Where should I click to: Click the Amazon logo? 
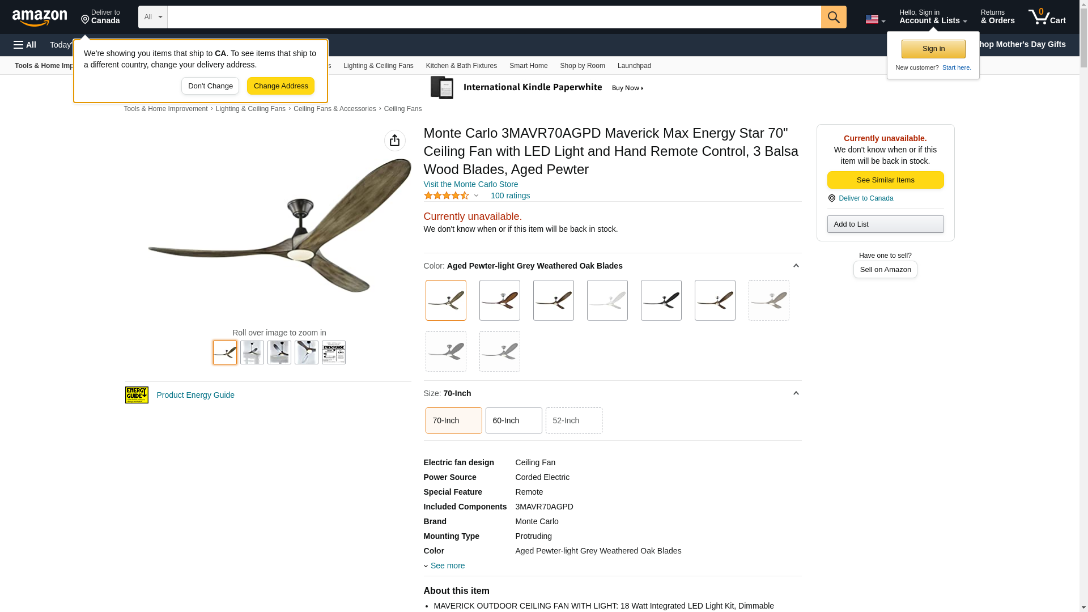pos(40,18)
